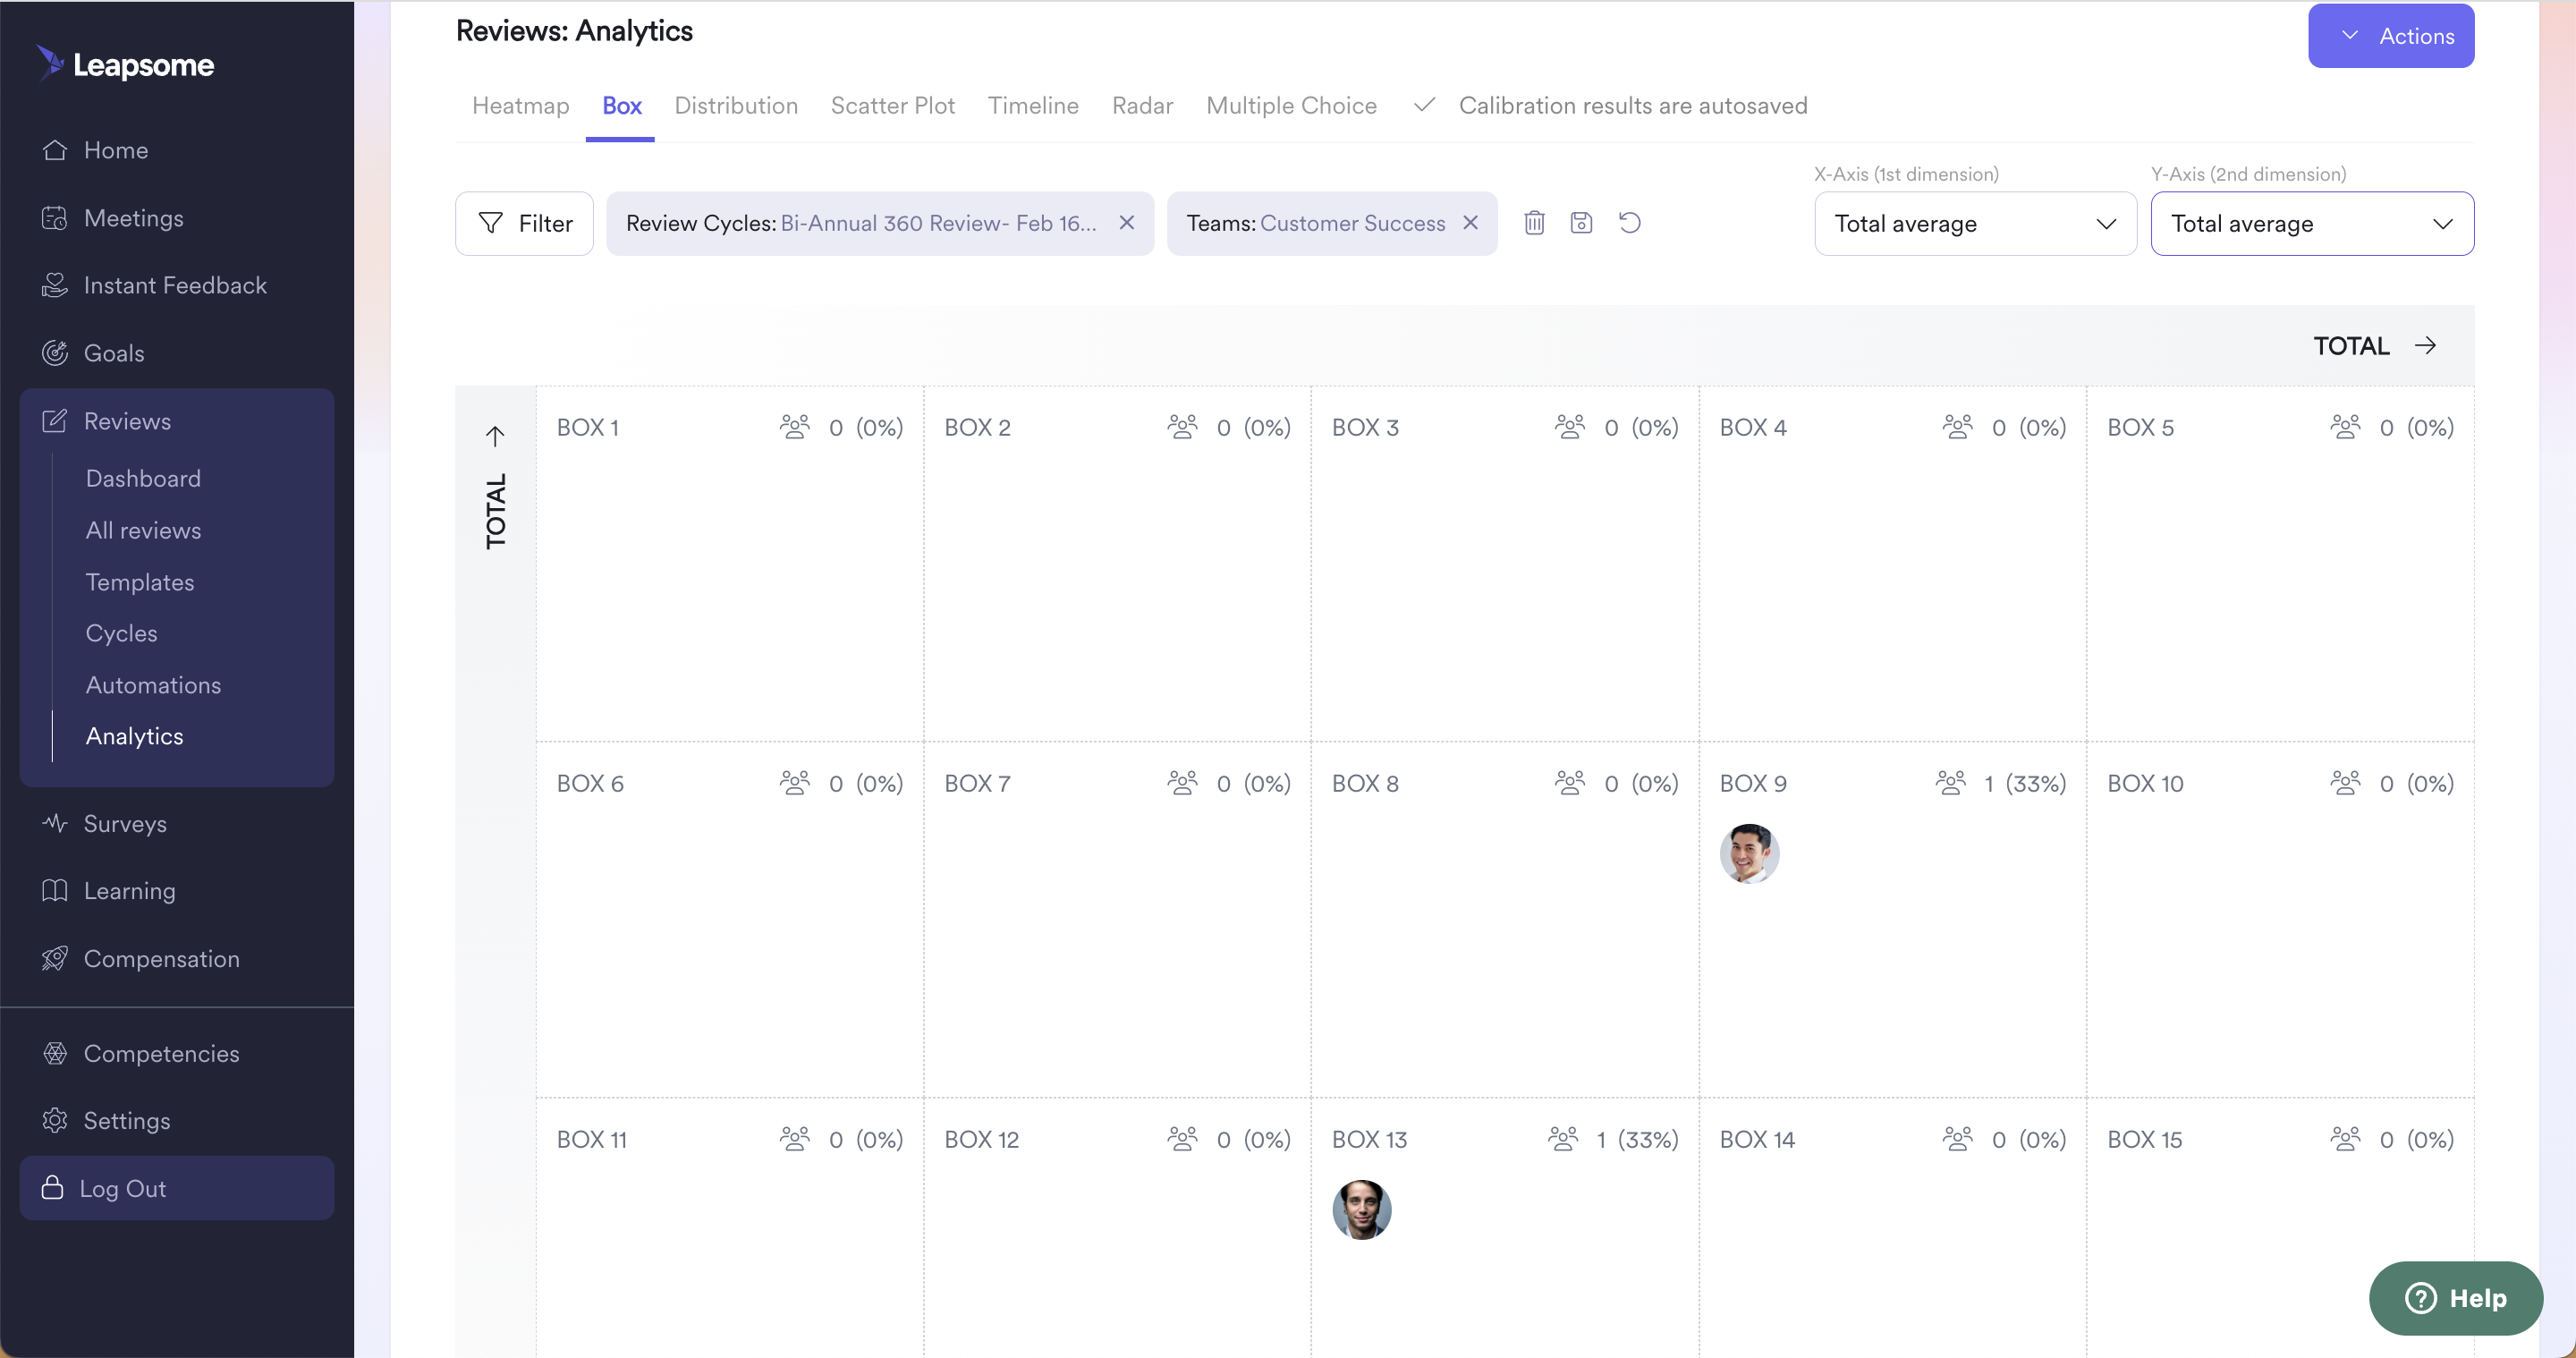Open Reviews Dashboard
2576x1358 pixels.
click(x=143, y=478)
